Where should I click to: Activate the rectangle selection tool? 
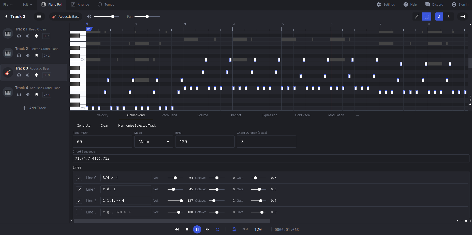click(x=426, y=16)
